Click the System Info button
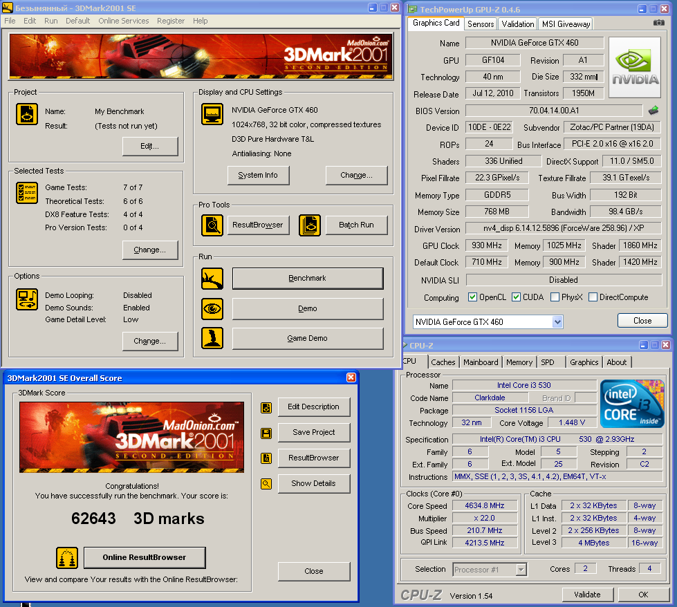Image resolution: width=677 pixels, height=607 pixels. (x=258, y=176)
